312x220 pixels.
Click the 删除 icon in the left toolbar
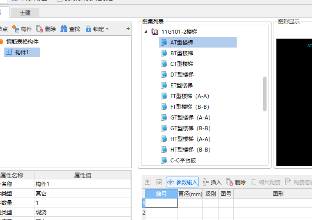(x=40, y=29)
